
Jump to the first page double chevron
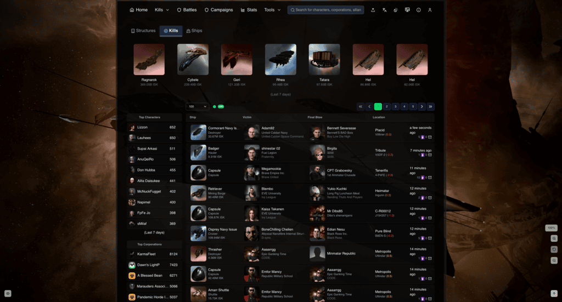pos(361,107)
